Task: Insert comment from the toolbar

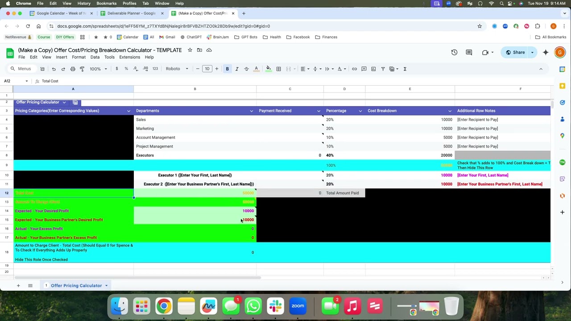Action: coord(364,69)
